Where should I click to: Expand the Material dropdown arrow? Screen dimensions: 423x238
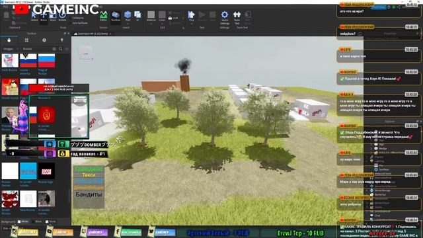point(151,24)
